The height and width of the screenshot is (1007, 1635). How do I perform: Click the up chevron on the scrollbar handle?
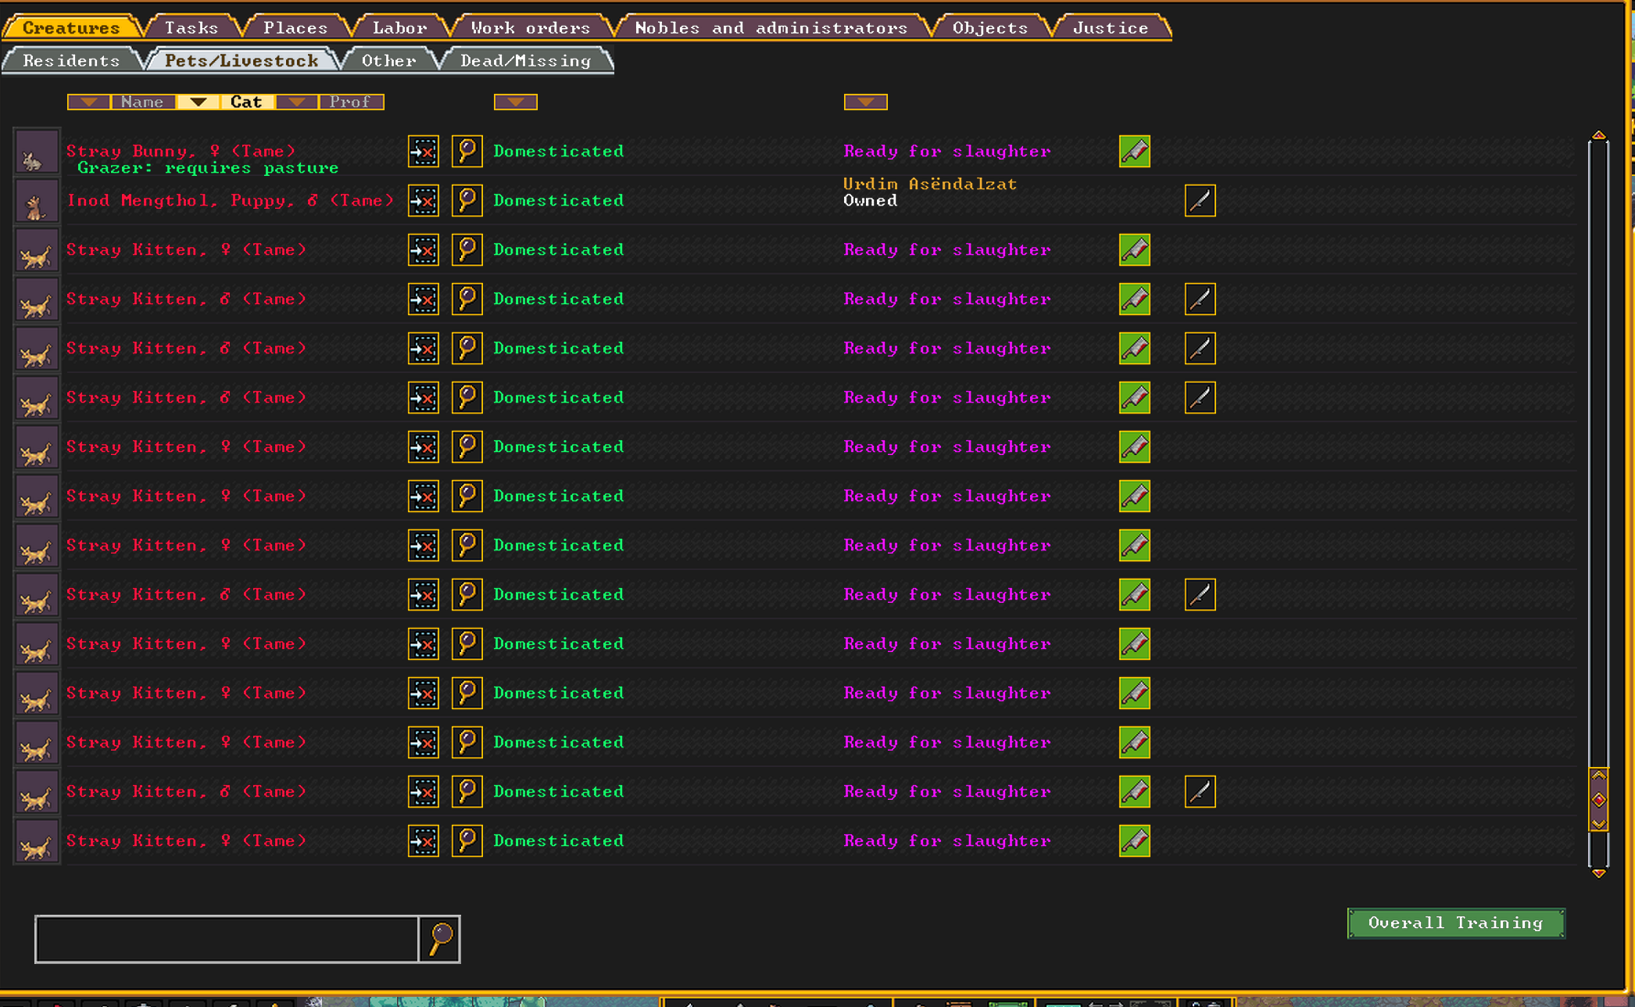1599,776
